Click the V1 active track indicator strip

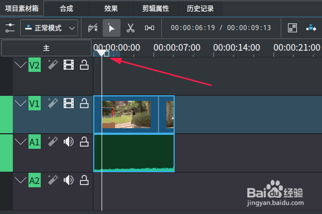(6, 114)
